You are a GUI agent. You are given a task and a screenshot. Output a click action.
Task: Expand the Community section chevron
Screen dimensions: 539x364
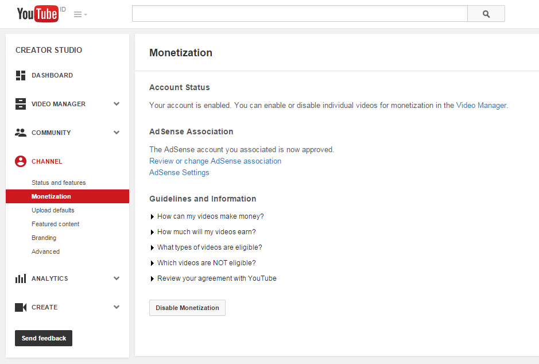point(117,133)
